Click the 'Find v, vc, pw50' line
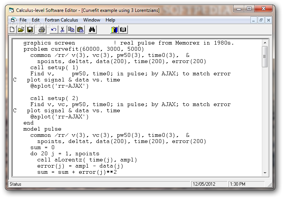 [131, 104]
